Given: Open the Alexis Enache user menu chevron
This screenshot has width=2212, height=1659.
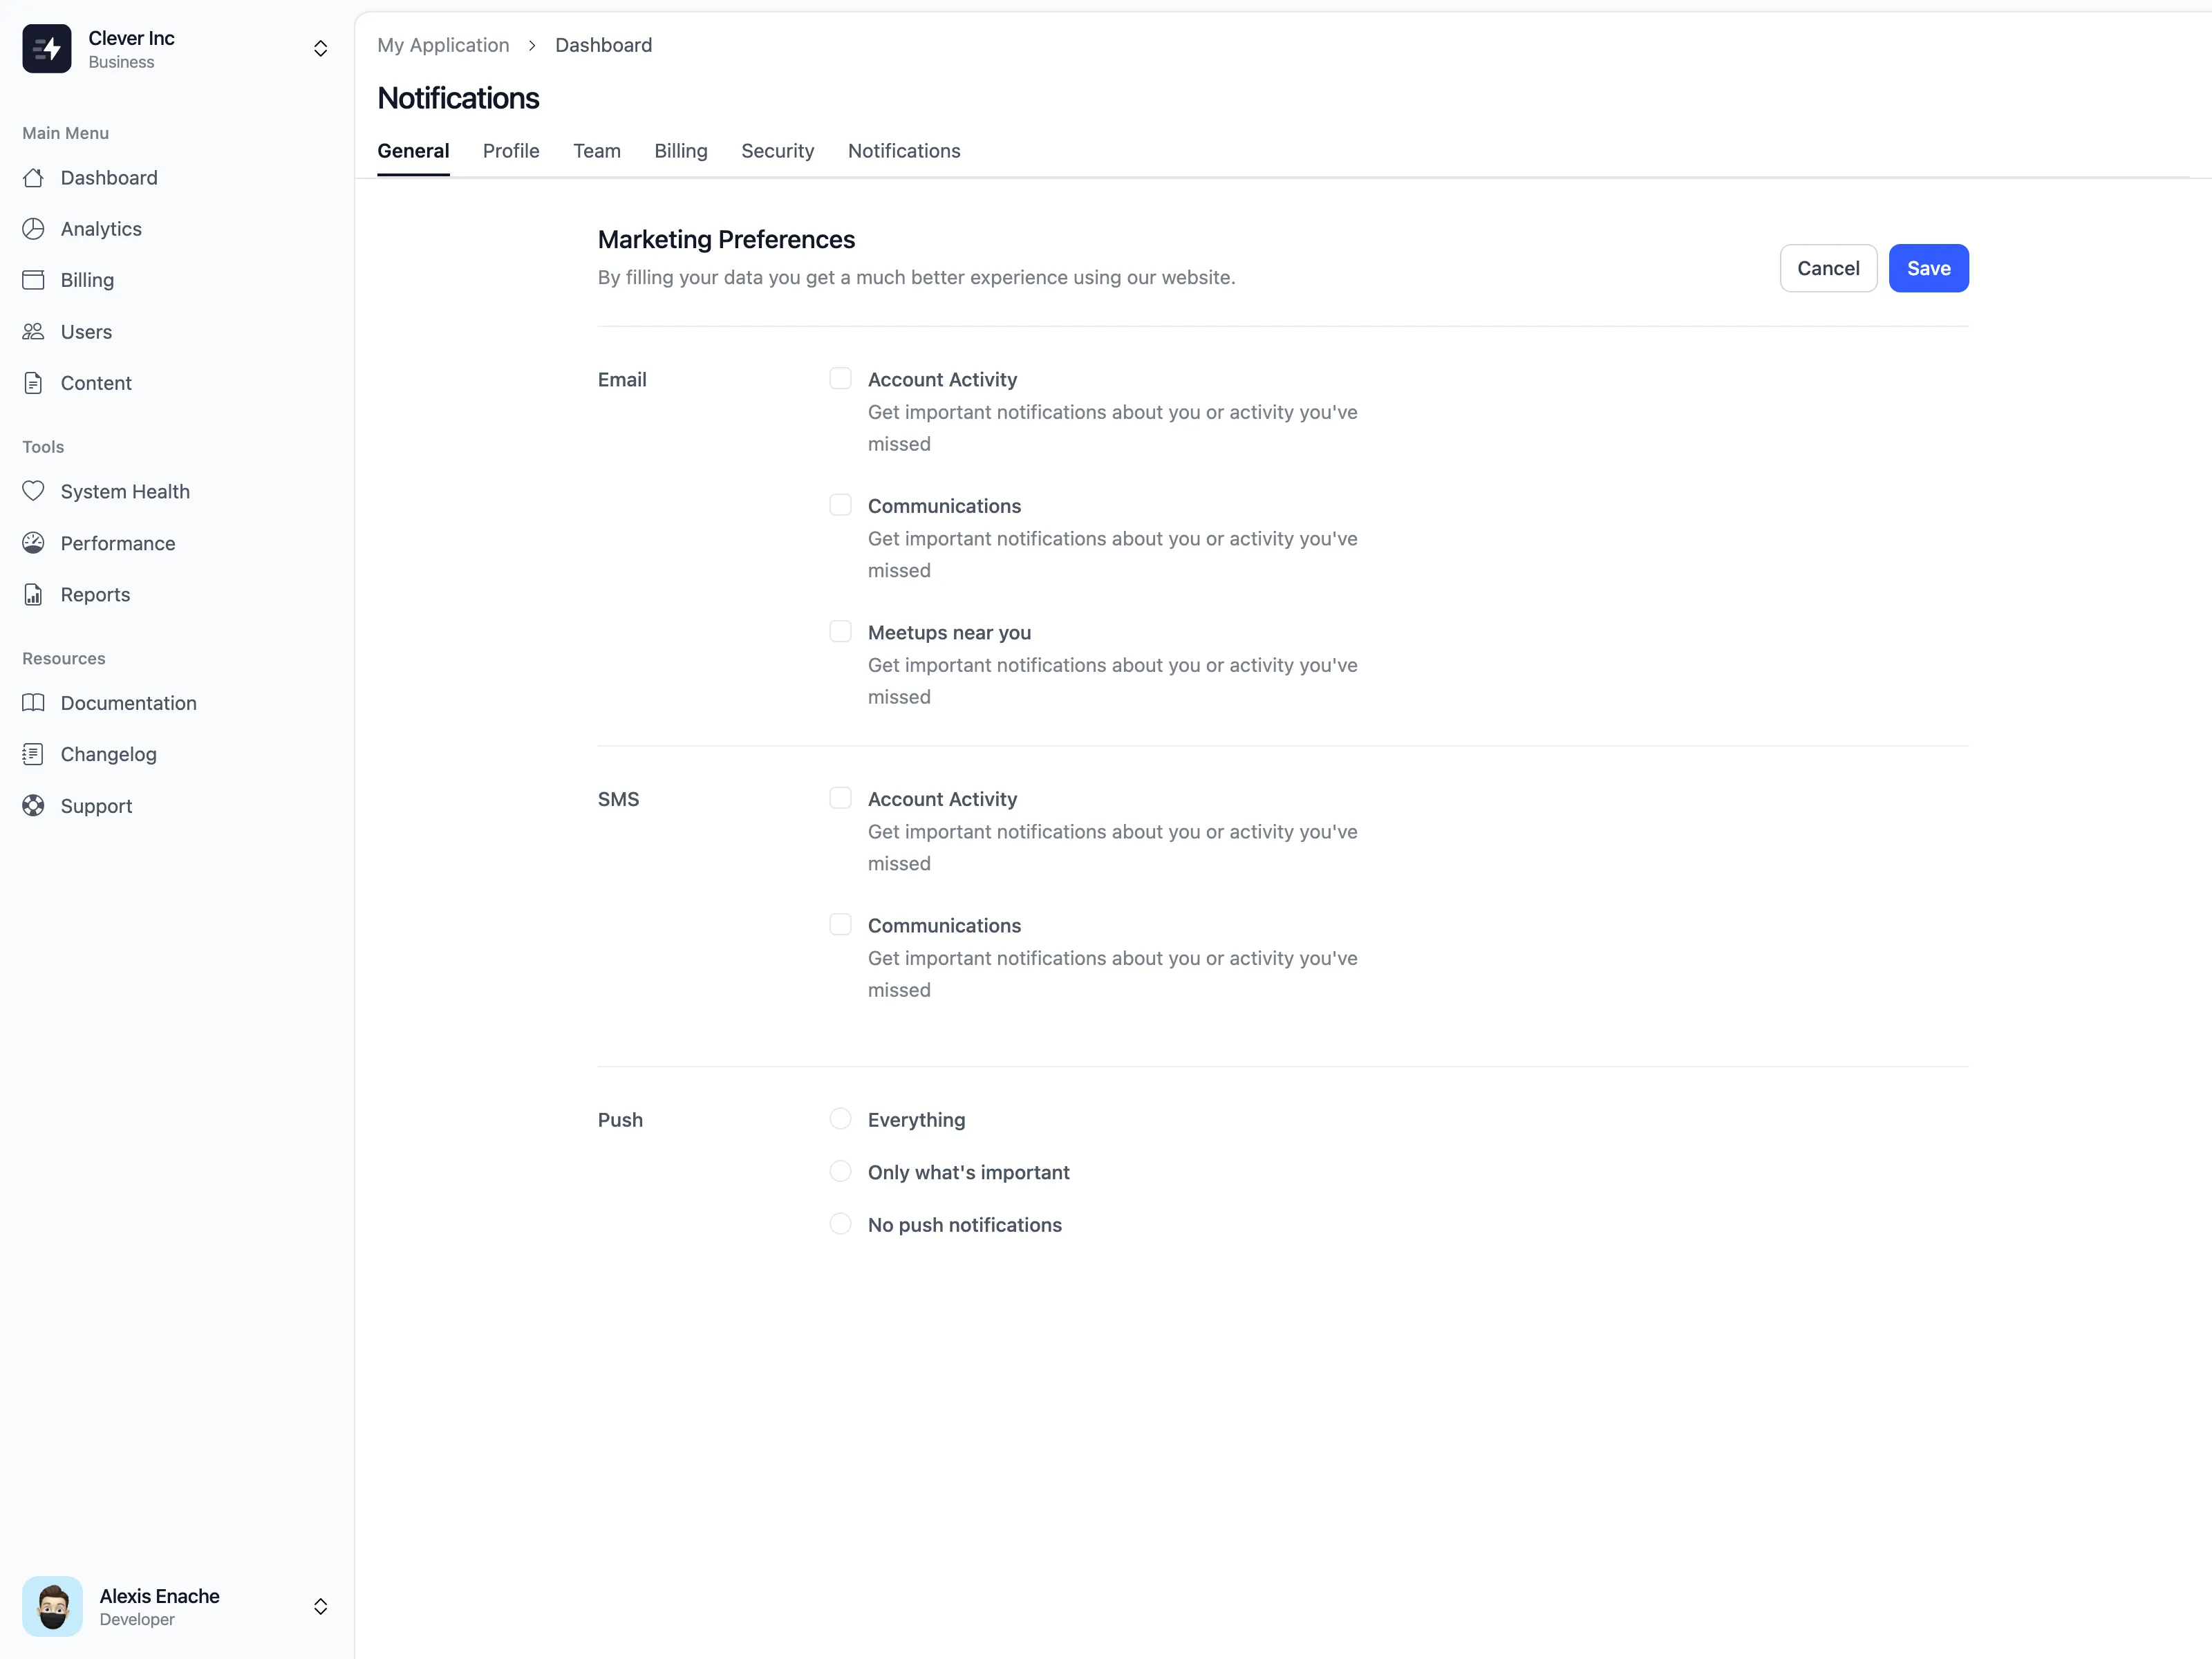Looking at the screenshot, I should pyautogui.click(x=320, y=1606).
